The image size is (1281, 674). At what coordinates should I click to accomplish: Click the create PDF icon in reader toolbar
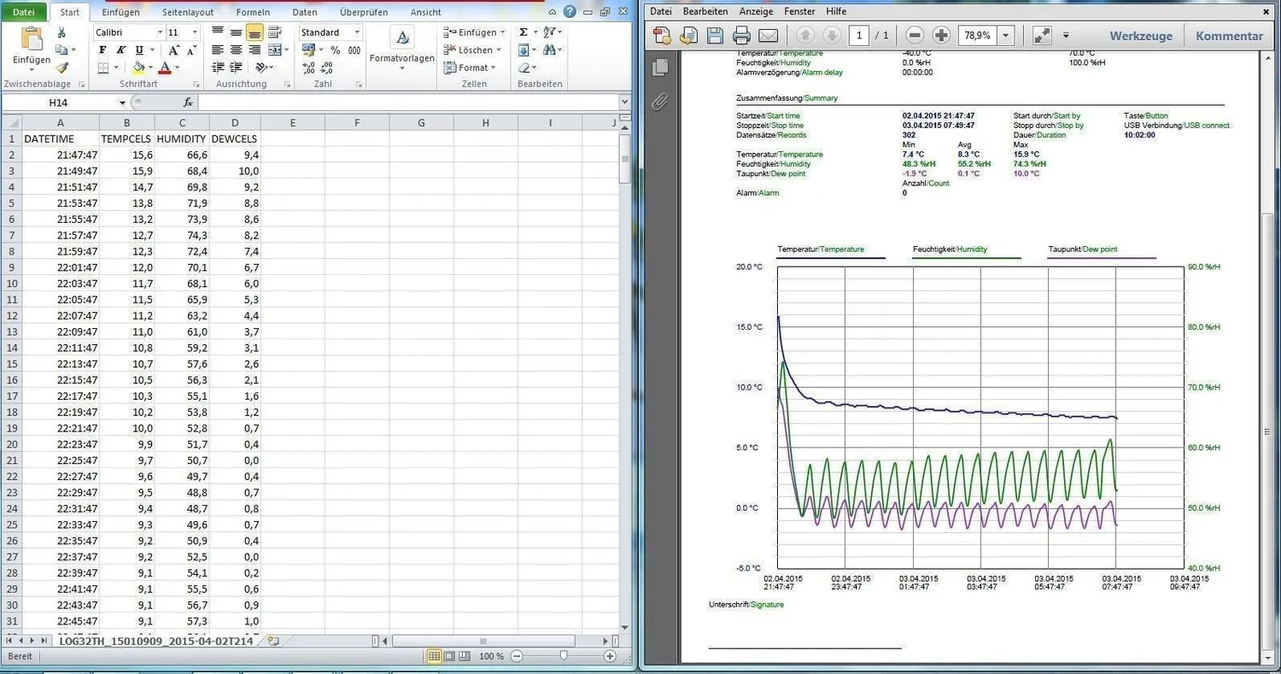pos(662,36)
